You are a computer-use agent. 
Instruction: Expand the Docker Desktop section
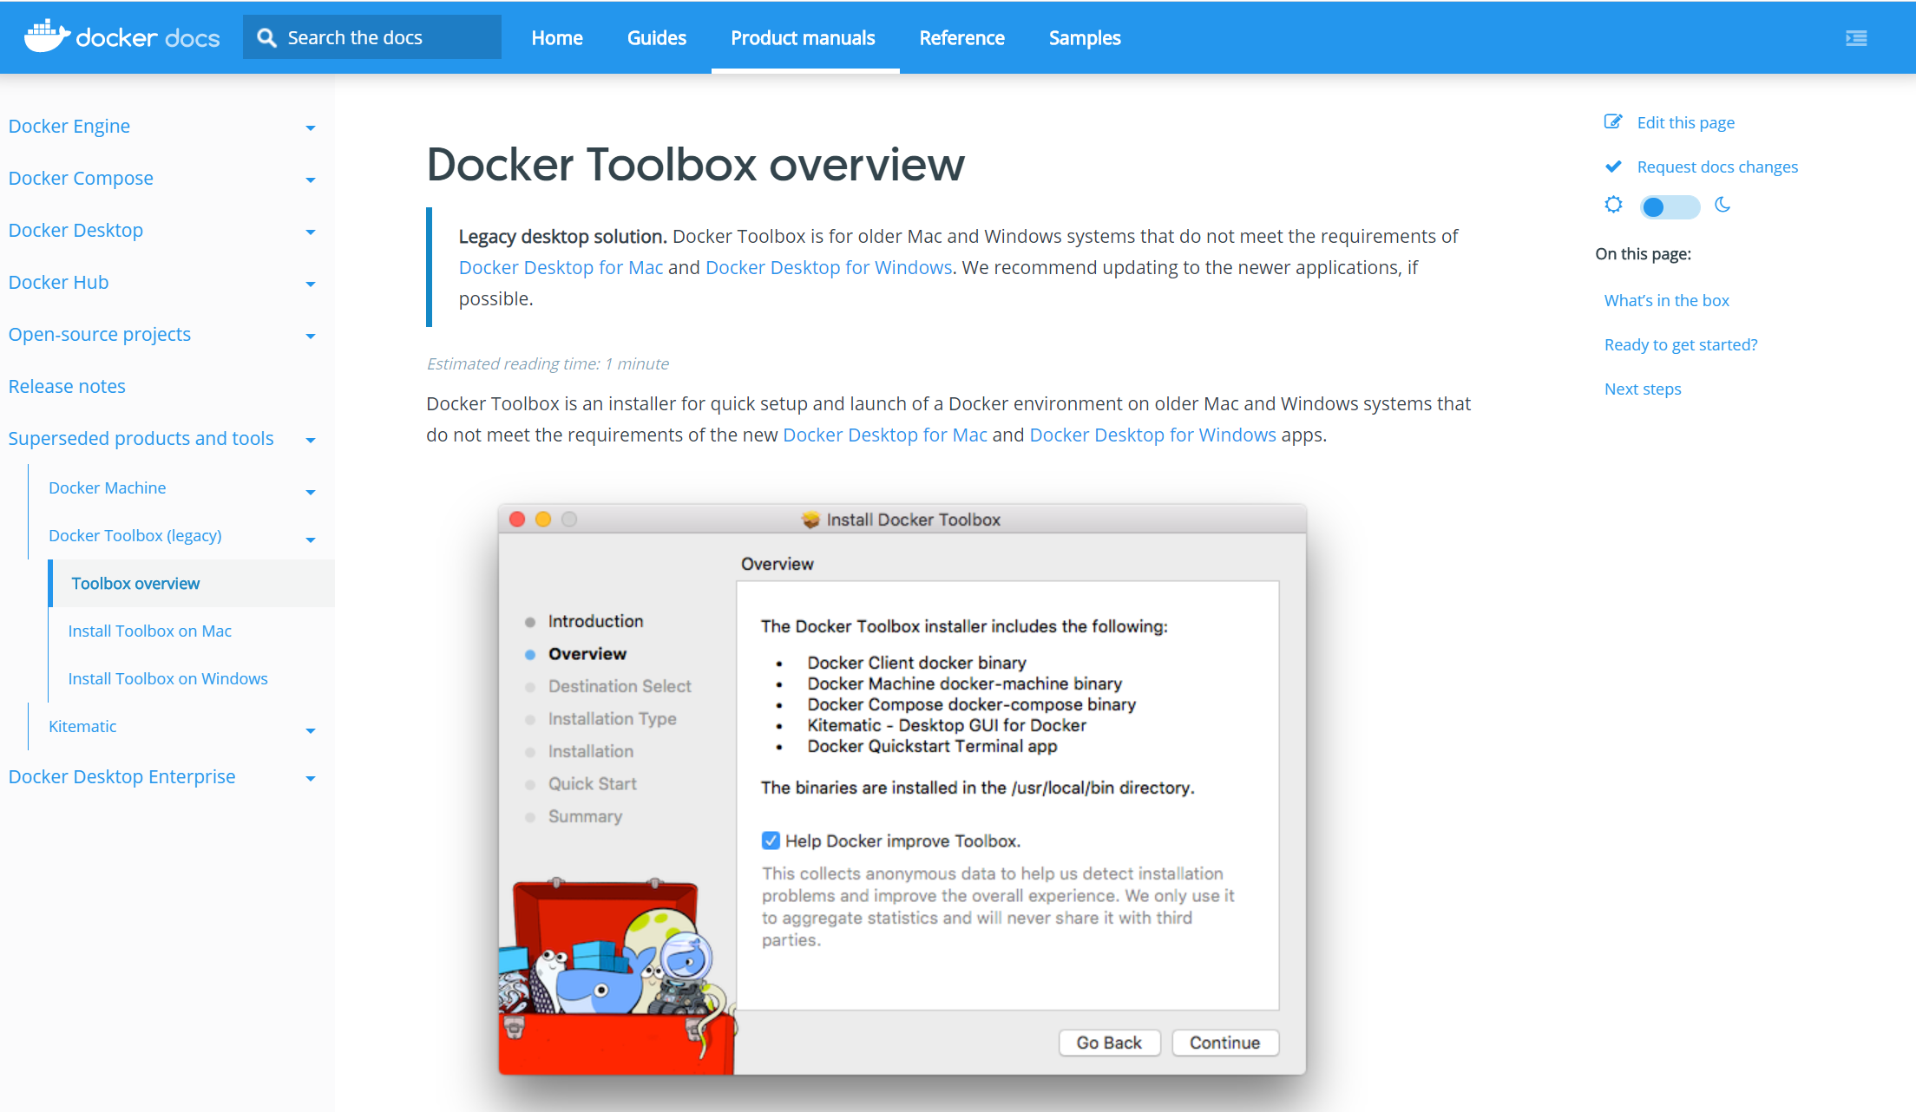coord(311,232)
